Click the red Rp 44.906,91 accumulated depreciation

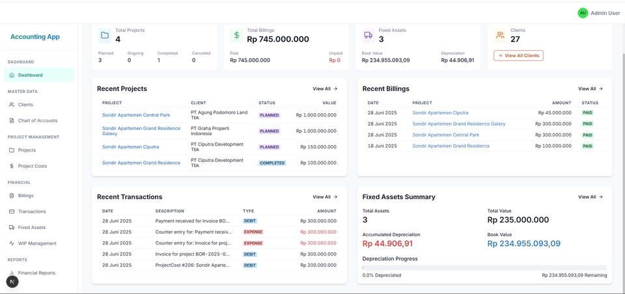(x=387, y=244)
